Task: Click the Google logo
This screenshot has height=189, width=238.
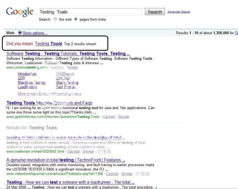Action: 20,12
